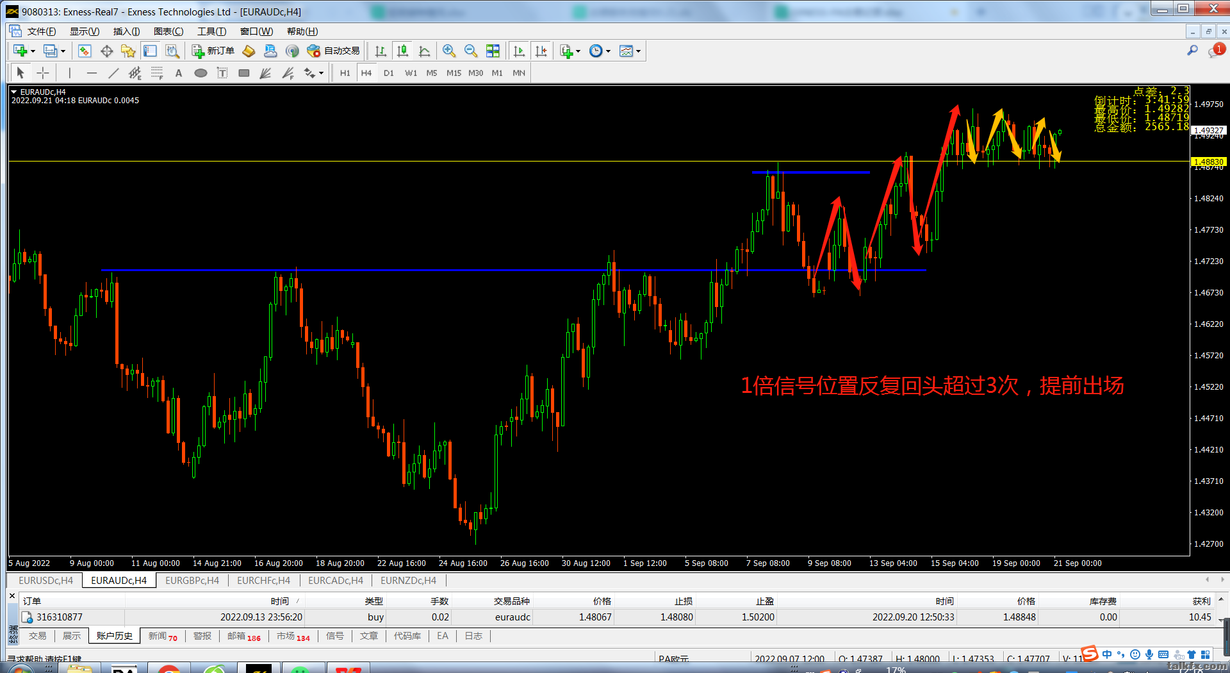The width and height of the screenshot is (1230, 673).
Task: Switch to the EURGBPc,H4 chart tab
Action: point(192,580)
